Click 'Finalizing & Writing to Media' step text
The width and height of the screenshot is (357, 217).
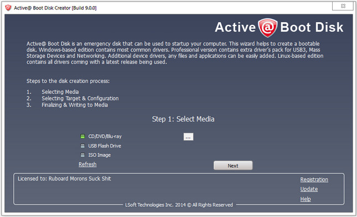click(75, 105)
